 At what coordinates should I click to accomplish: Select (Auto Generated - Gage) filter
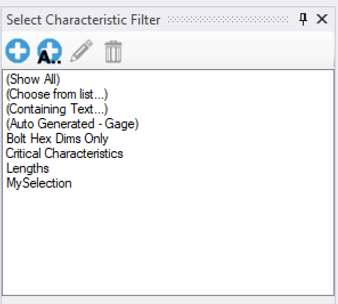point(72,124)
